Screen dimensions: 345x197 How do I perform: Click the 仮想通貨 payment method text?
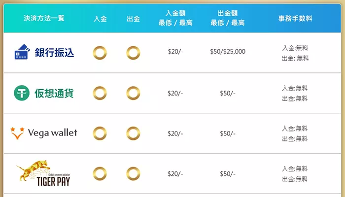pos(54,93)
